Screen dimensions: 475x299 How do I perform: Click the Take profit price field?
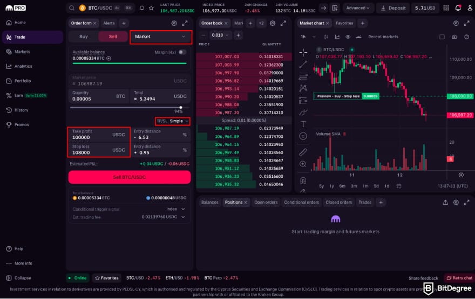(x=99, y=135)
